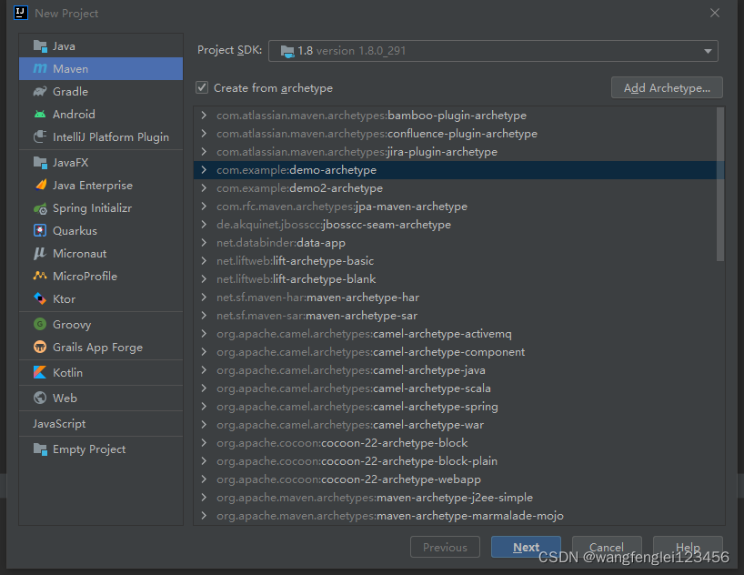Open the Project SDK dropdown
Image resolution: width=744 pixels, height=575 pixels.
point(493,51)
